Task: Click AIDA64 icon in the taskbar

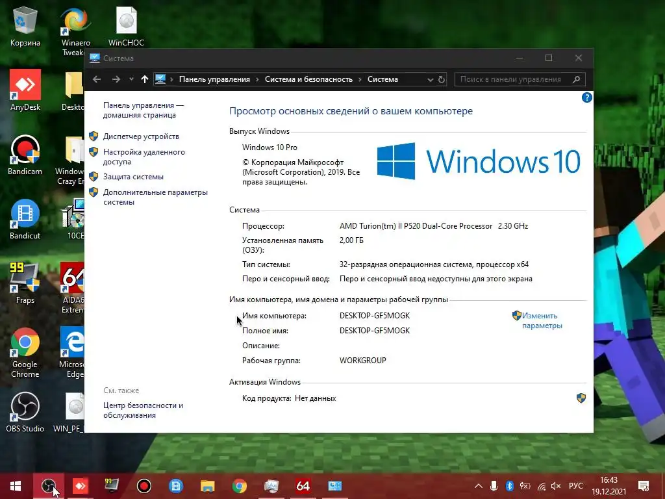Action: (x=303, y=486)
